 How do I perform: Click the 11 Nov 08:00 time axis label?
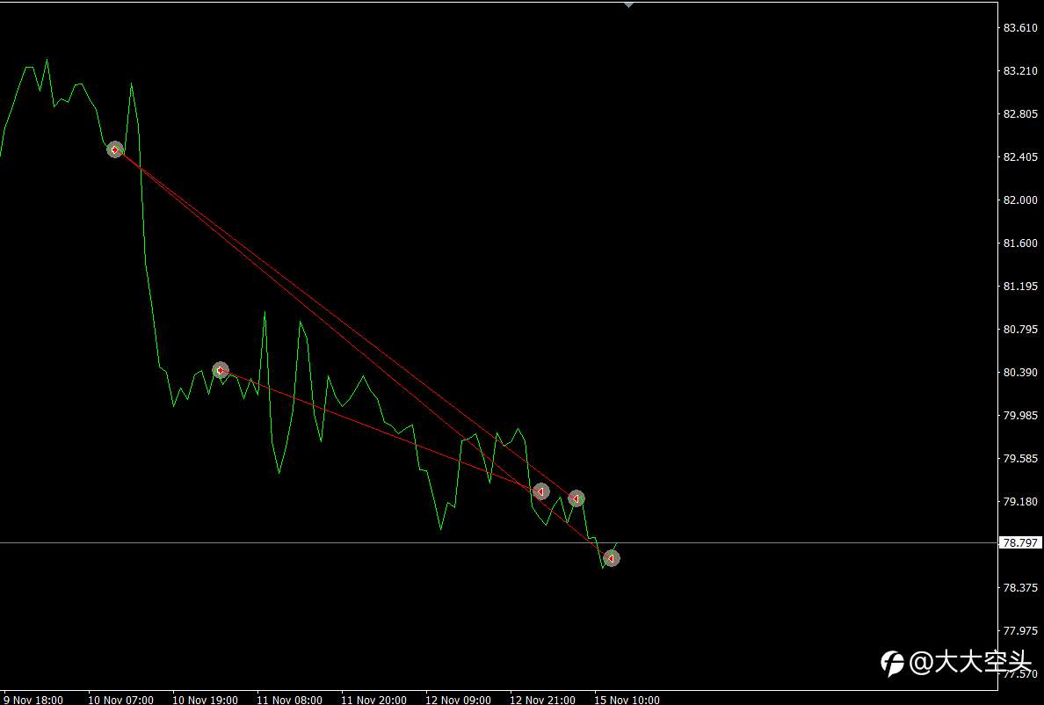click(290, 700)
